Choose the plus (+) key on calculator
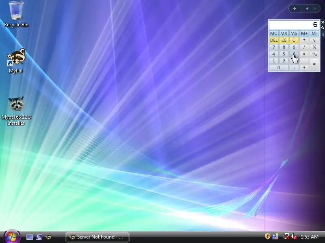This screenshot has width=325, height=243. (x=304, y=68)
